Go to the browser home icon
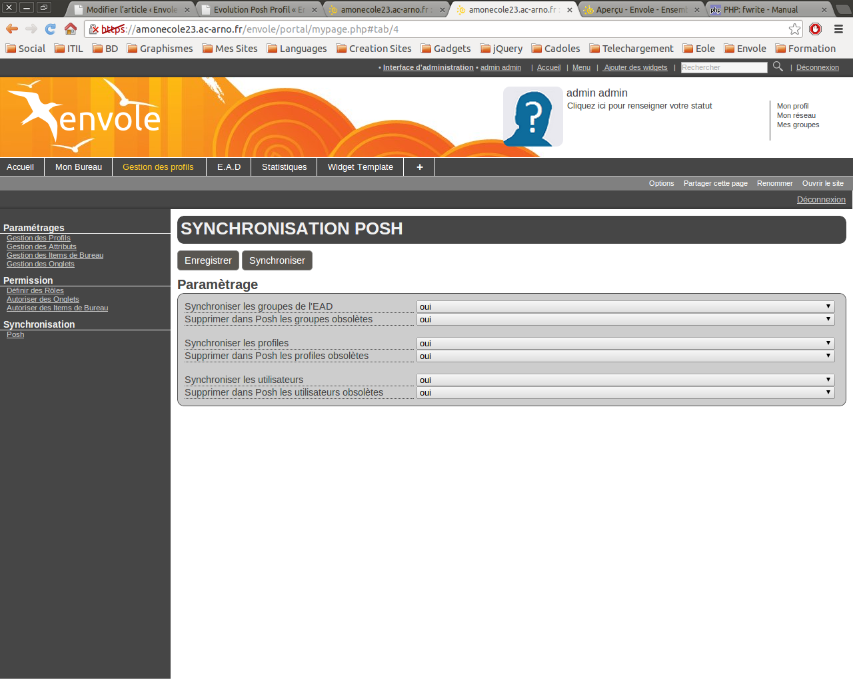Viewport: 853px width, 682px height. pyautogui.click(x=71, y=29)
